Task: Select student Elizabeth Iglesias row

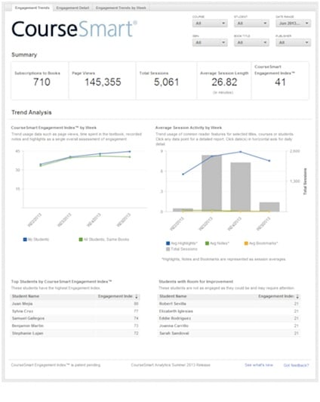Action: tap(229, 311)
